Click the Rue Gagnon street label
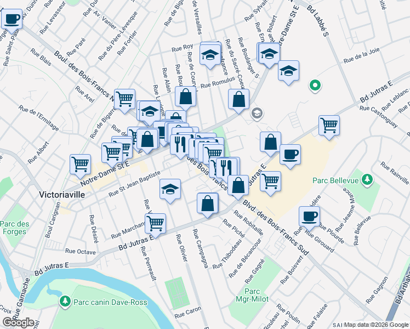Viewport: 410px width, 329px height. pos(377,290)
